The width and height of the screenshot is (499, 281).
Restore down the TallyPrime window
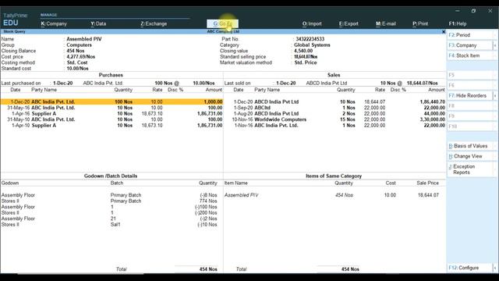[473, 10]
